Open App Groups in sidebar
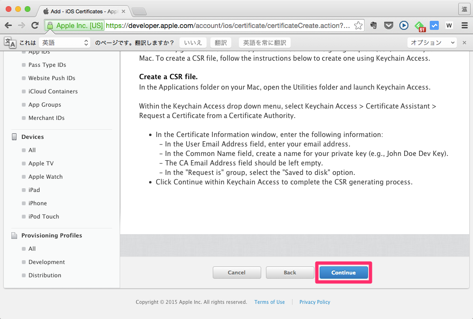 pyautogui.click(x=45, y=104)
